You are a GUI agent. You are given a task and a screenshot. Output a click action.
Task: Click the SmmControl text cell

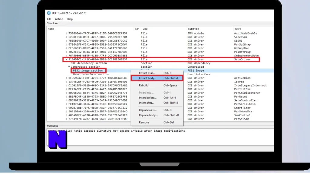242,115
